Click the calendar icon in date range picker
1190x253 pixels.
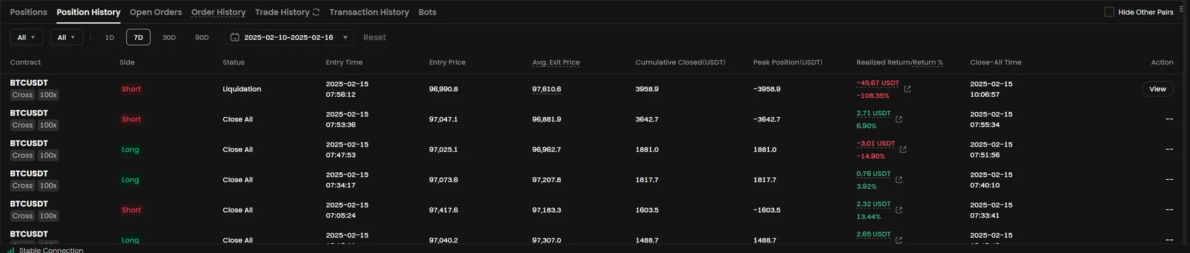235,37
